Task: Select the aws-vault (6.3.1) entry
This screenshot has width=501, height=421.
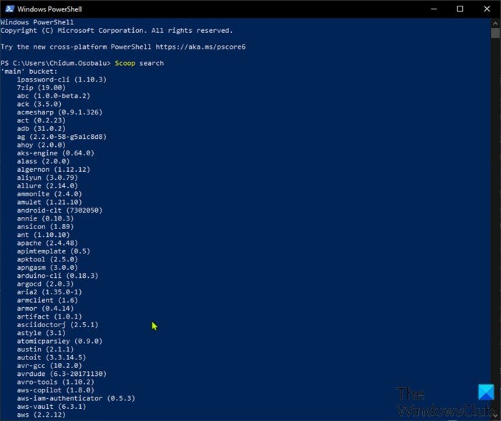Action: pyautogui.click(x=52, y=407)
